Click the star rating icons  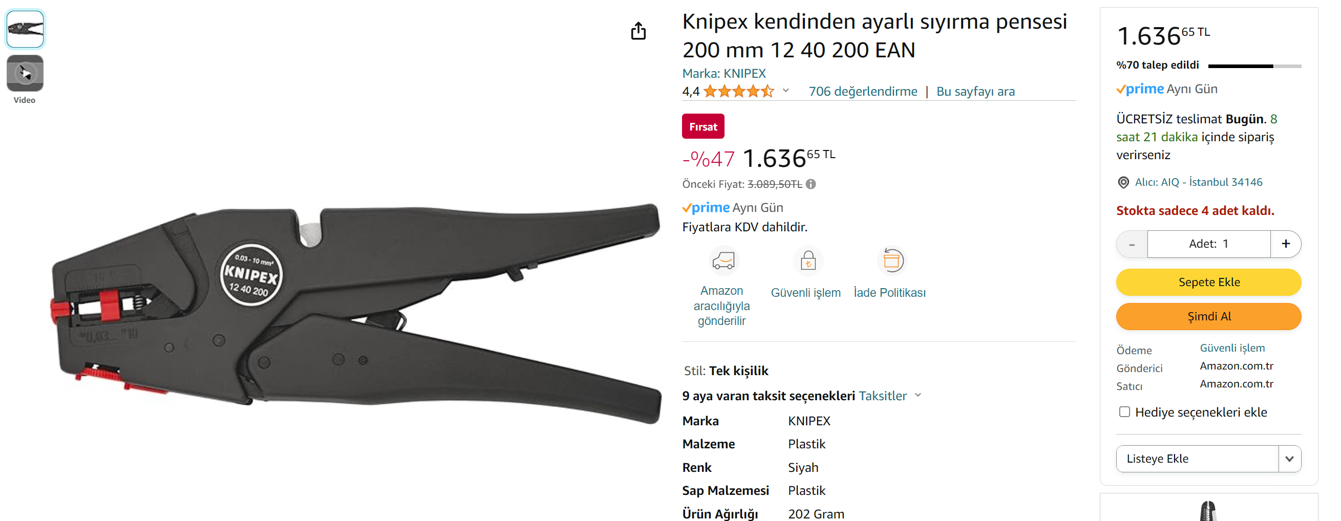coord(739,92)
